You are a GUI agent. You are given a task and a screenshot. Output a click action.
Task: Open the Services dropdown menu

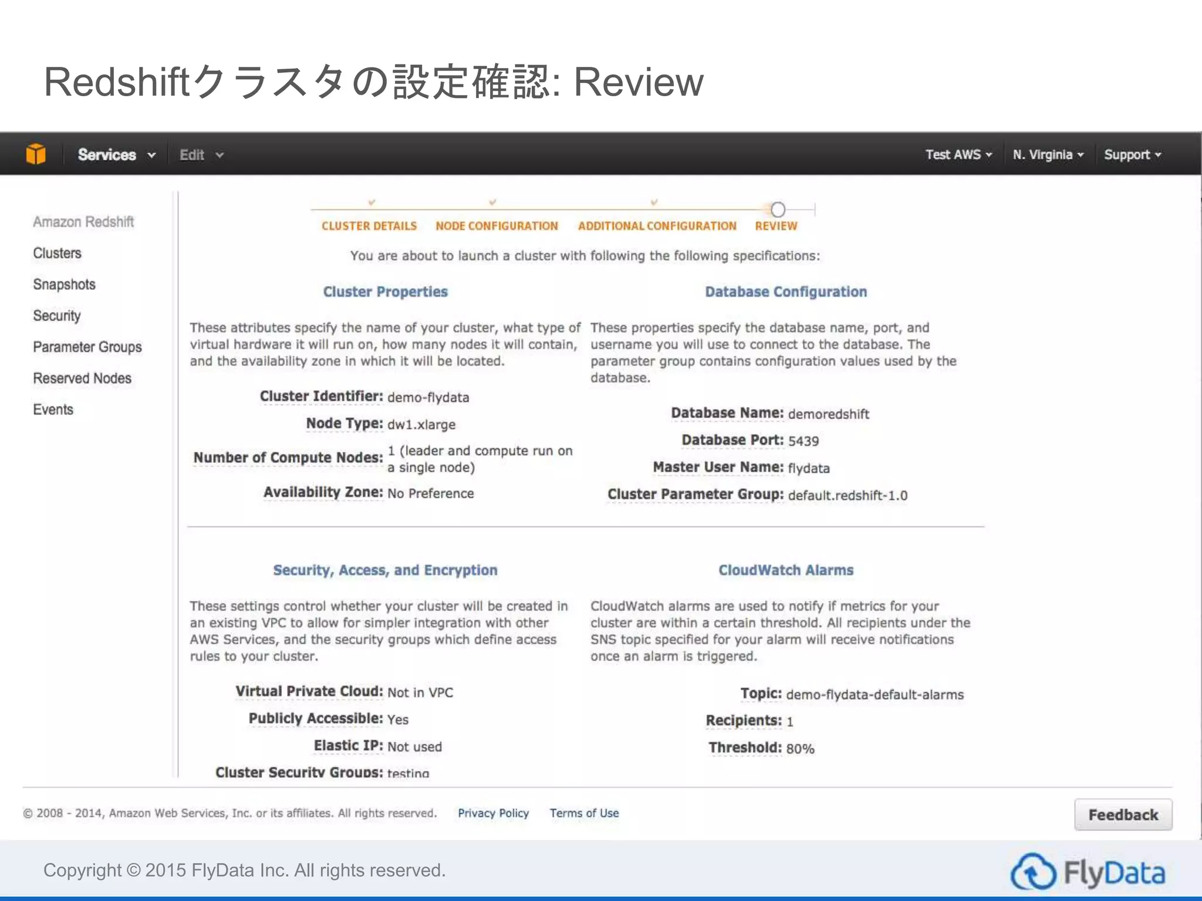click(117, 155)
